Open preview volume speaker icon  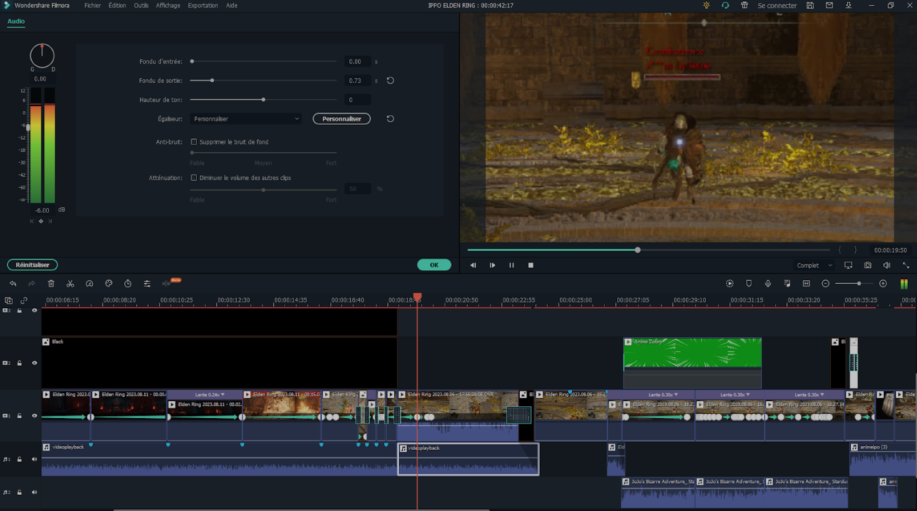coord(886,265)
